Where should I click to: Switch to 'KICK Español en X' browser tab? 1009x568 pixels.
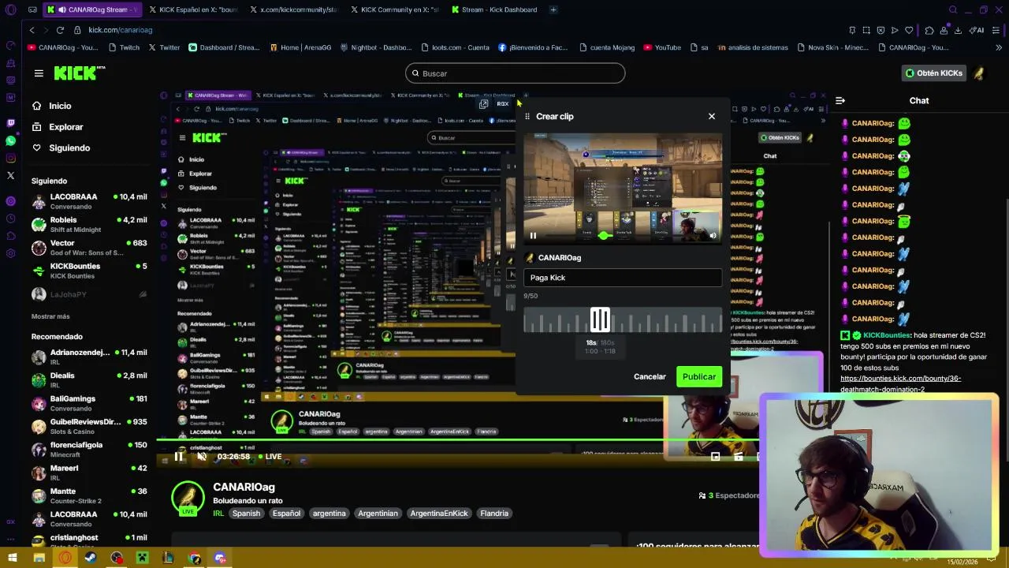pos(193,9)
